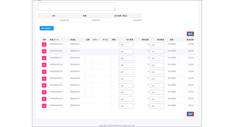Select product name 商品000011

(x=75, y=44)
